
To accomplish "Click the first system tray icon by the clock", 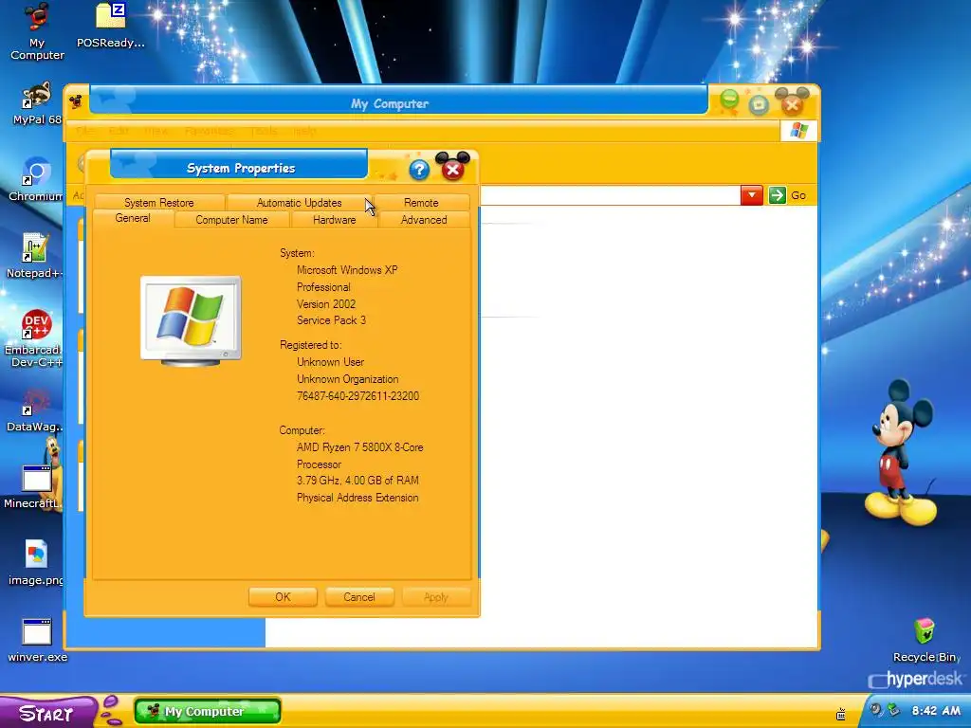I will click(x=875, y=710).
